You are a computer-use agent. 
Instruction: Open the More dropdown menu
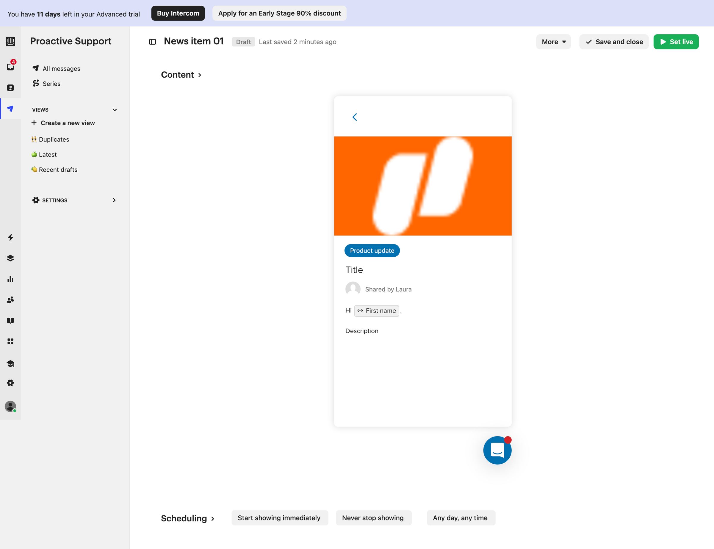coord(553,42)
